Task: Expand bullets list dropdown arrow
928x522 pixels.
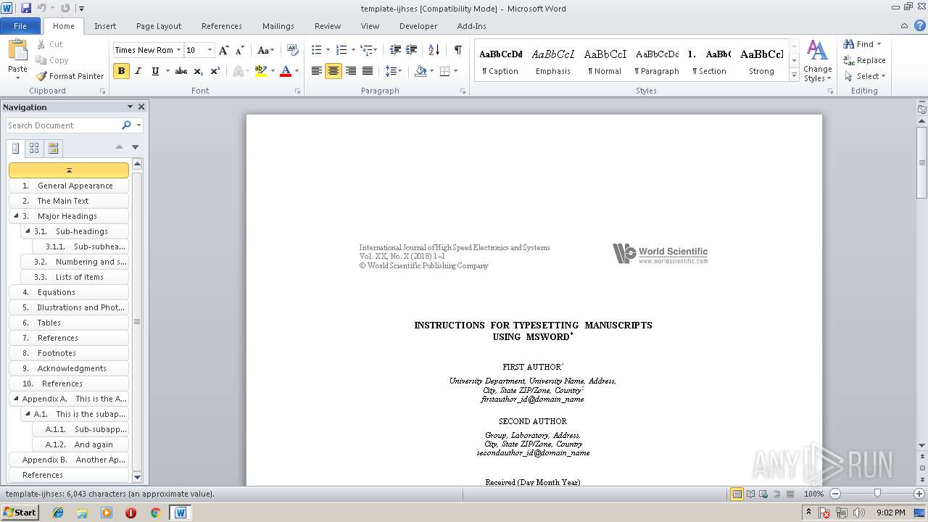Action: pos(328,50)
